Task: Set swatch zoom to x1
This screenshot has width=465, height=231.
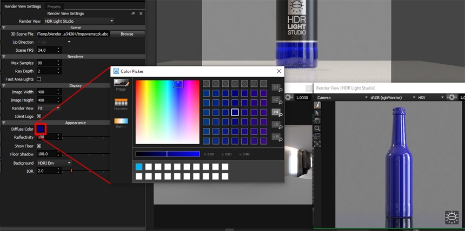Action: 276,87
